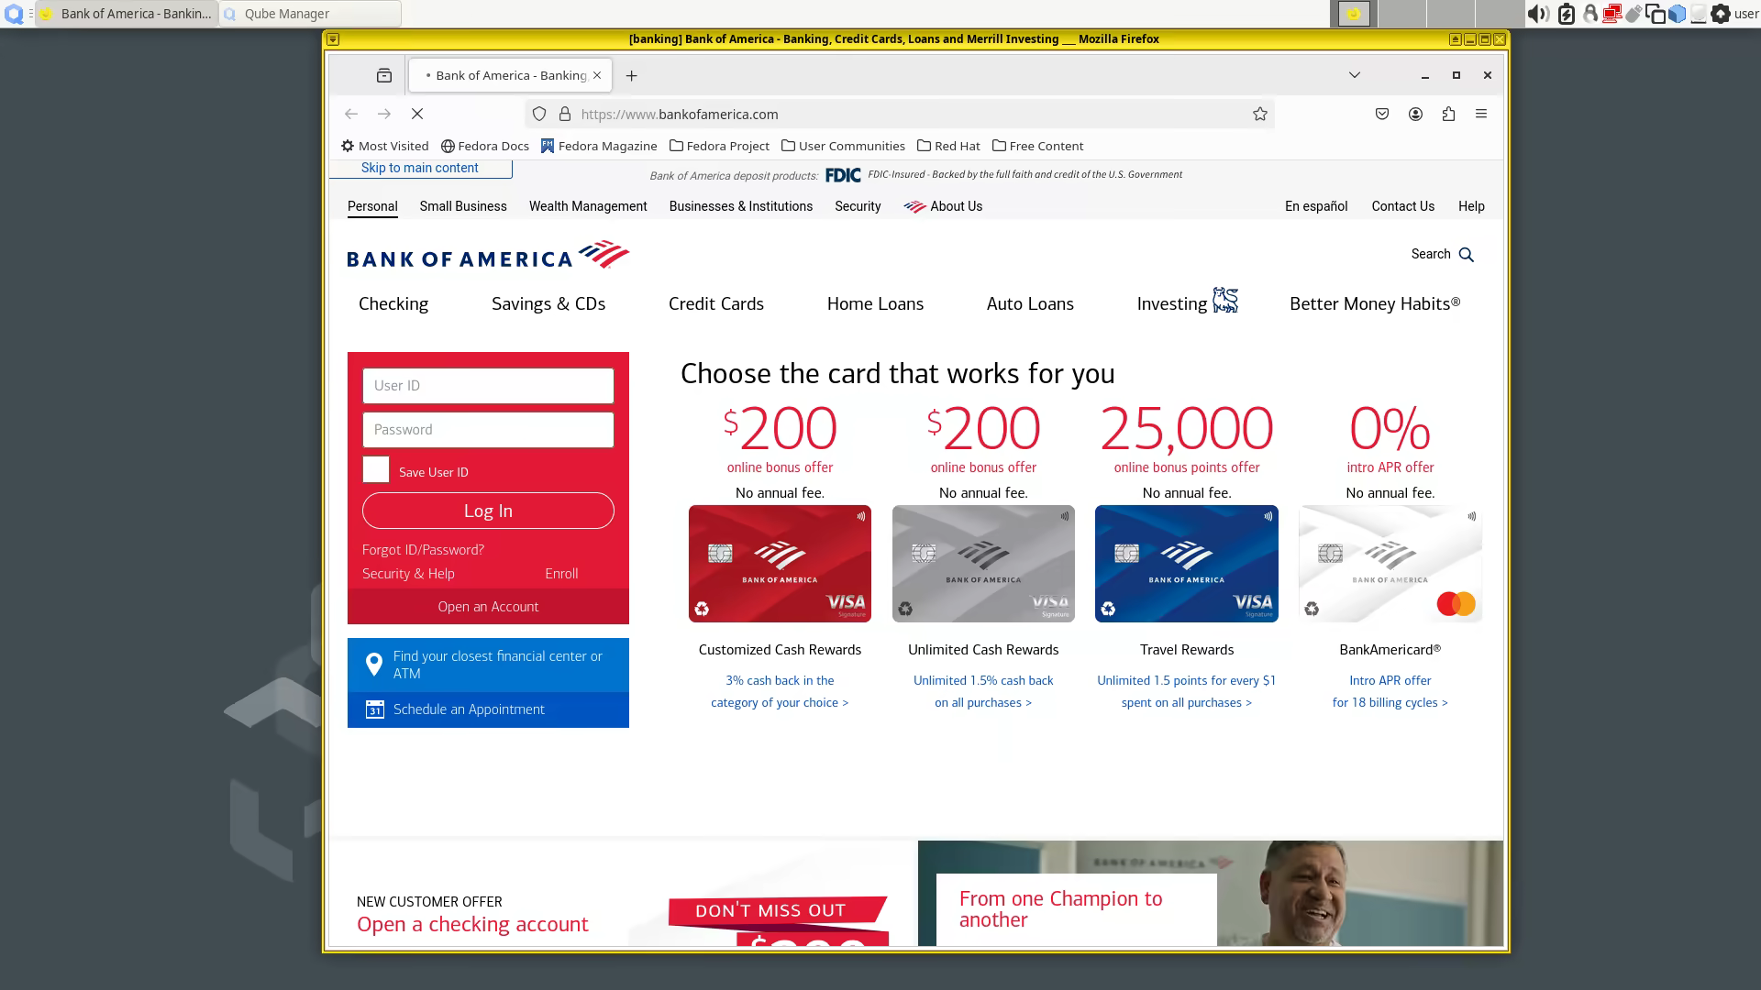
Task: Open the Firefox hamburger application menu
Action: point(1481,114)
